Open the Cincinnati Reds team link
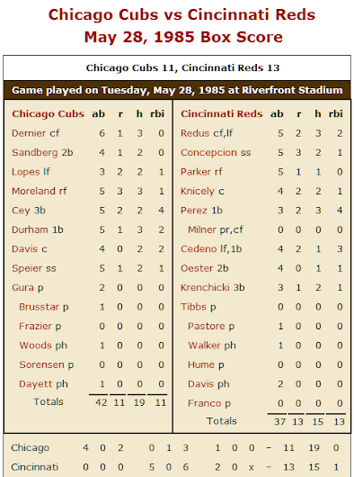 tap(222, 113)
